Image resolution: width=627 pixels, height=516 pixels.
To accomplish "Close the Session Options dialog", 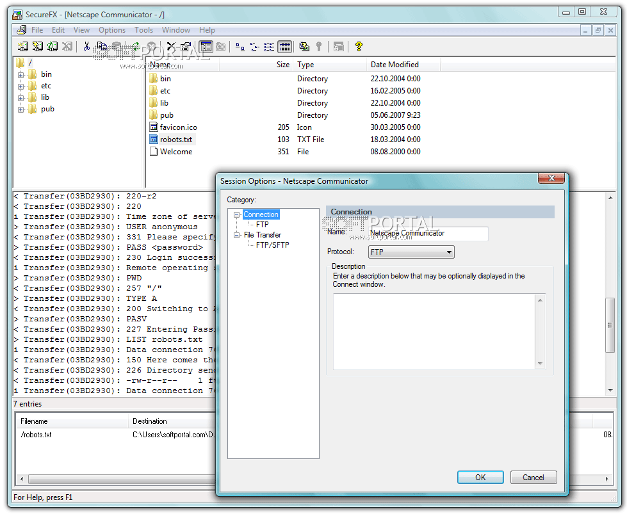I will point(551,178).
